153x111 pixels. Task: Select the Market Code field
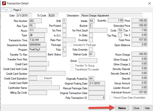[x=92, y=54]
